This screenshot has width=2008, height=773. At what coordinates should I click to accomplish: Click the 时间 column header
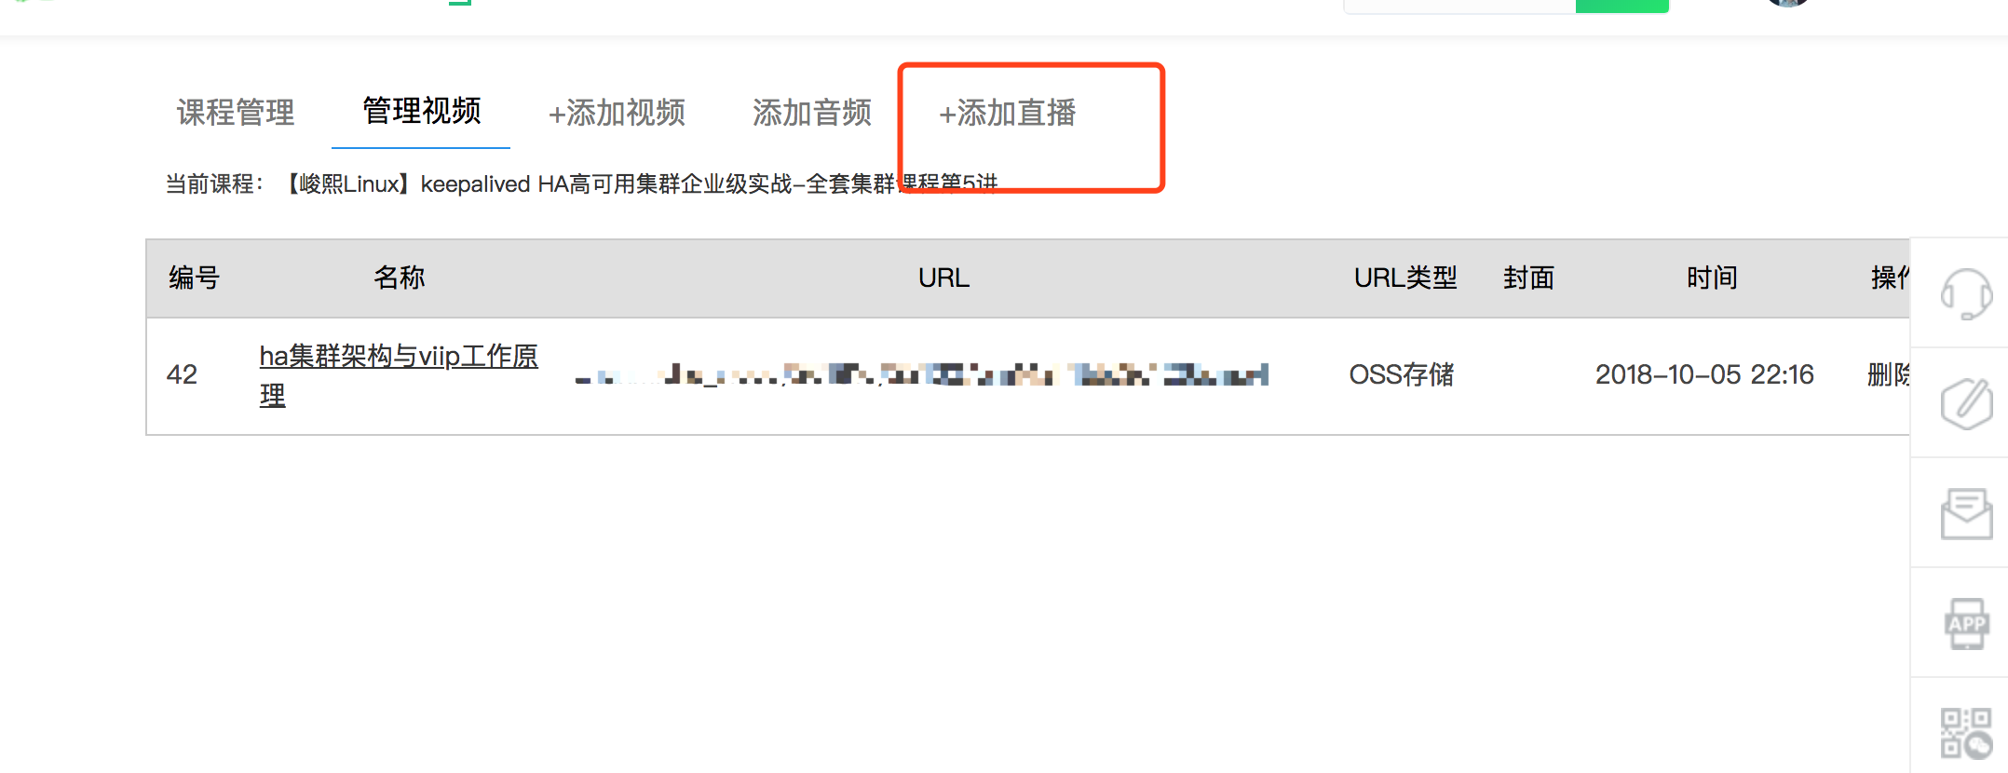point(1712,278)
